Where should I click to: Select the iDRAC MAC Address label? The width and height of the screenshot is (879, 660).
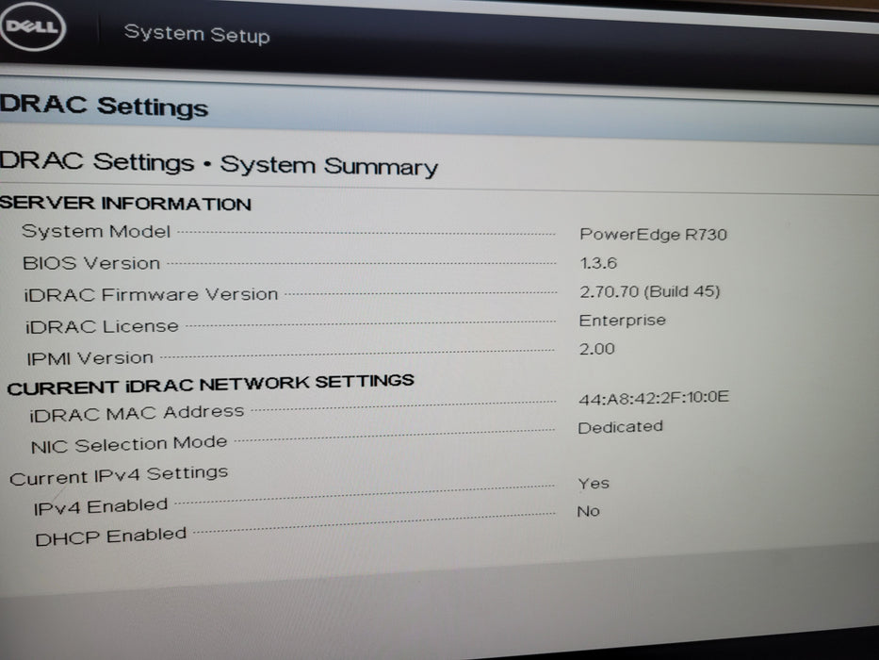137,413
